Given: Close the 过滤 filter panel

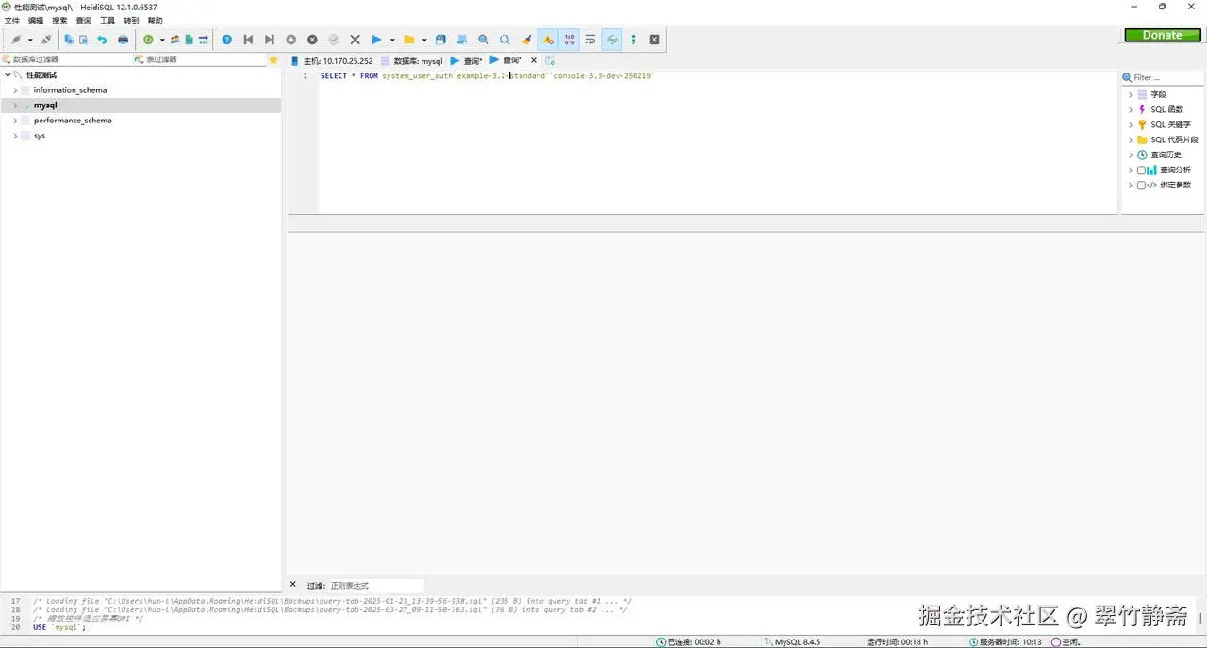Looking at the screenshot, I should [293, 585].
